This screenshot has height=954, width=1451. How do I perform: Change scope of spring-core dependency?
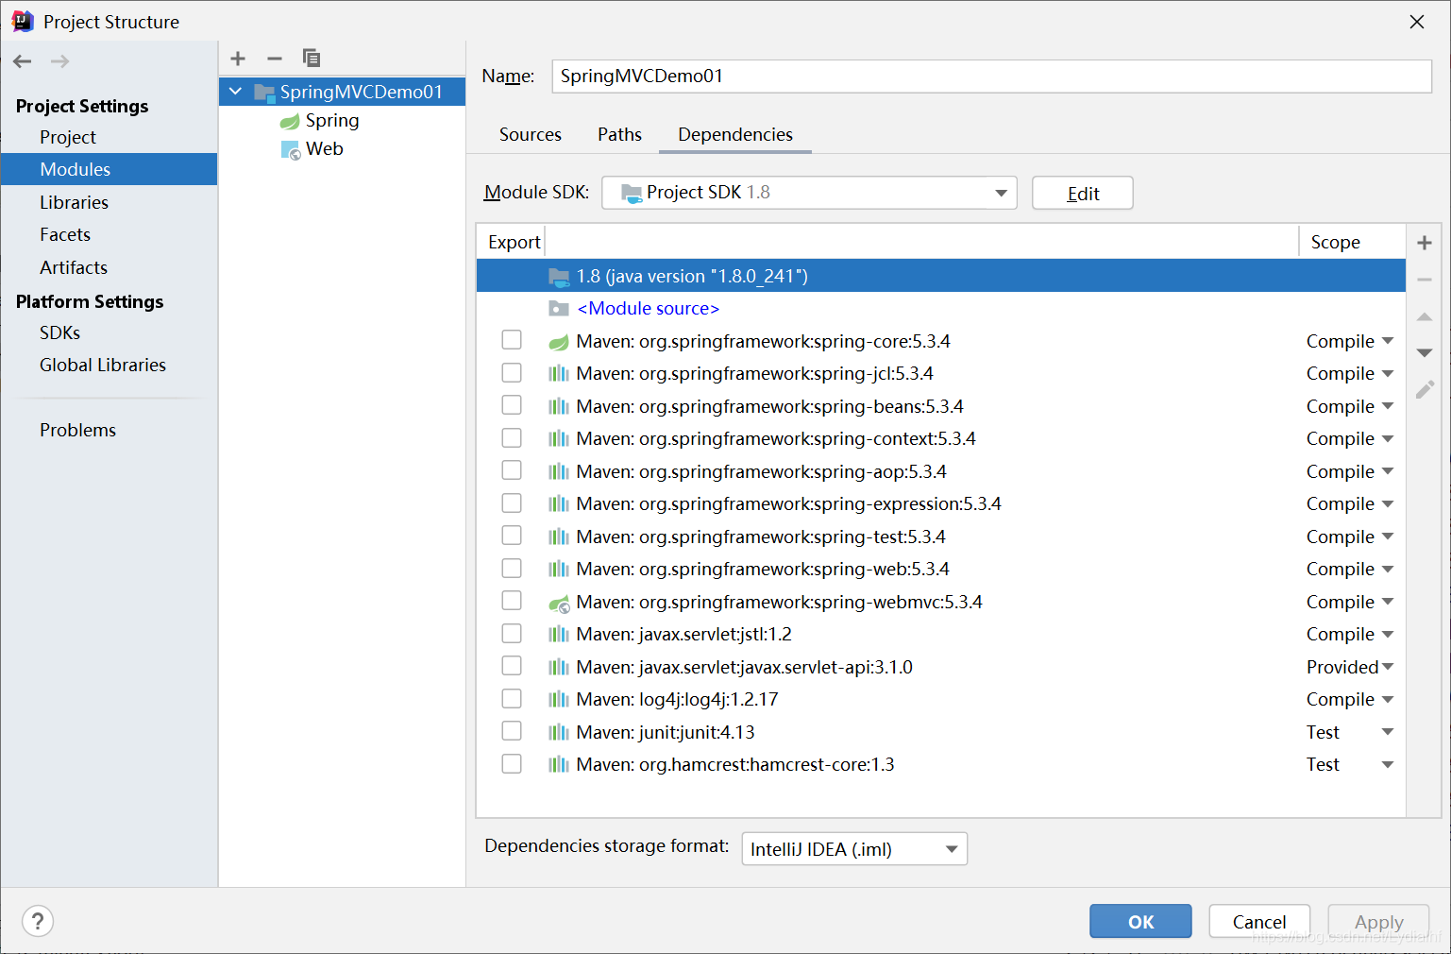pyautogui.click(x=1350, y=342)
